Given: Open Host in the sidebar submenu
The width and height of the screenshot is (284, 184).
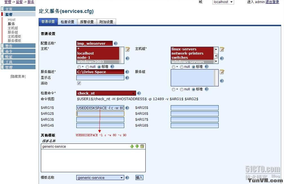Looking at the screenshot, I should click(12, 19).
